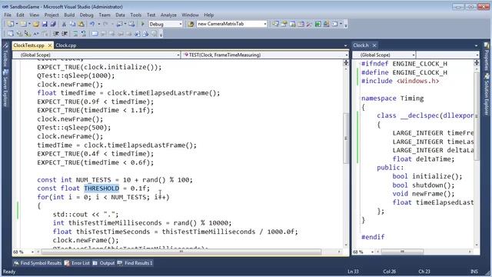
Task: Toggle a bookmark on current line
Action: (95, 34)
